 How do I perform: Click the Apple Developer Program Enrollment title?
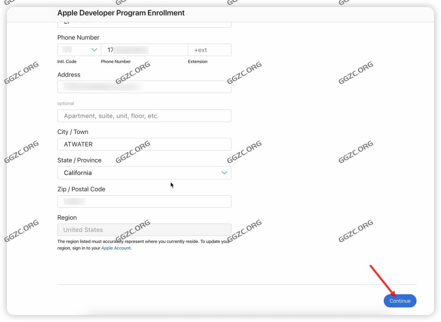[121, 13]
